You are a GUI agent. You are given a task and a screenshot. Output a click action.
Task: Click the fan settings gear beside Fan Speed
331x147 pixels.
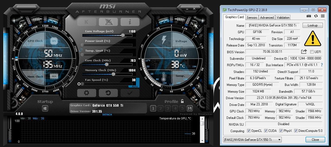pos(79,84)
